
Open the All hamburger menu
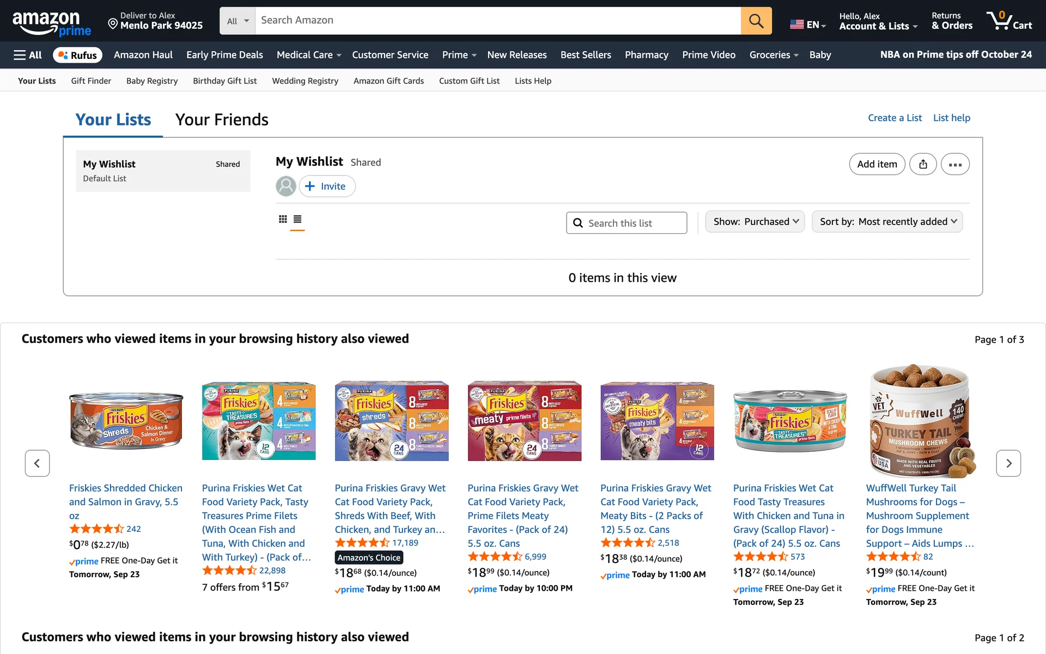point(28,55)
